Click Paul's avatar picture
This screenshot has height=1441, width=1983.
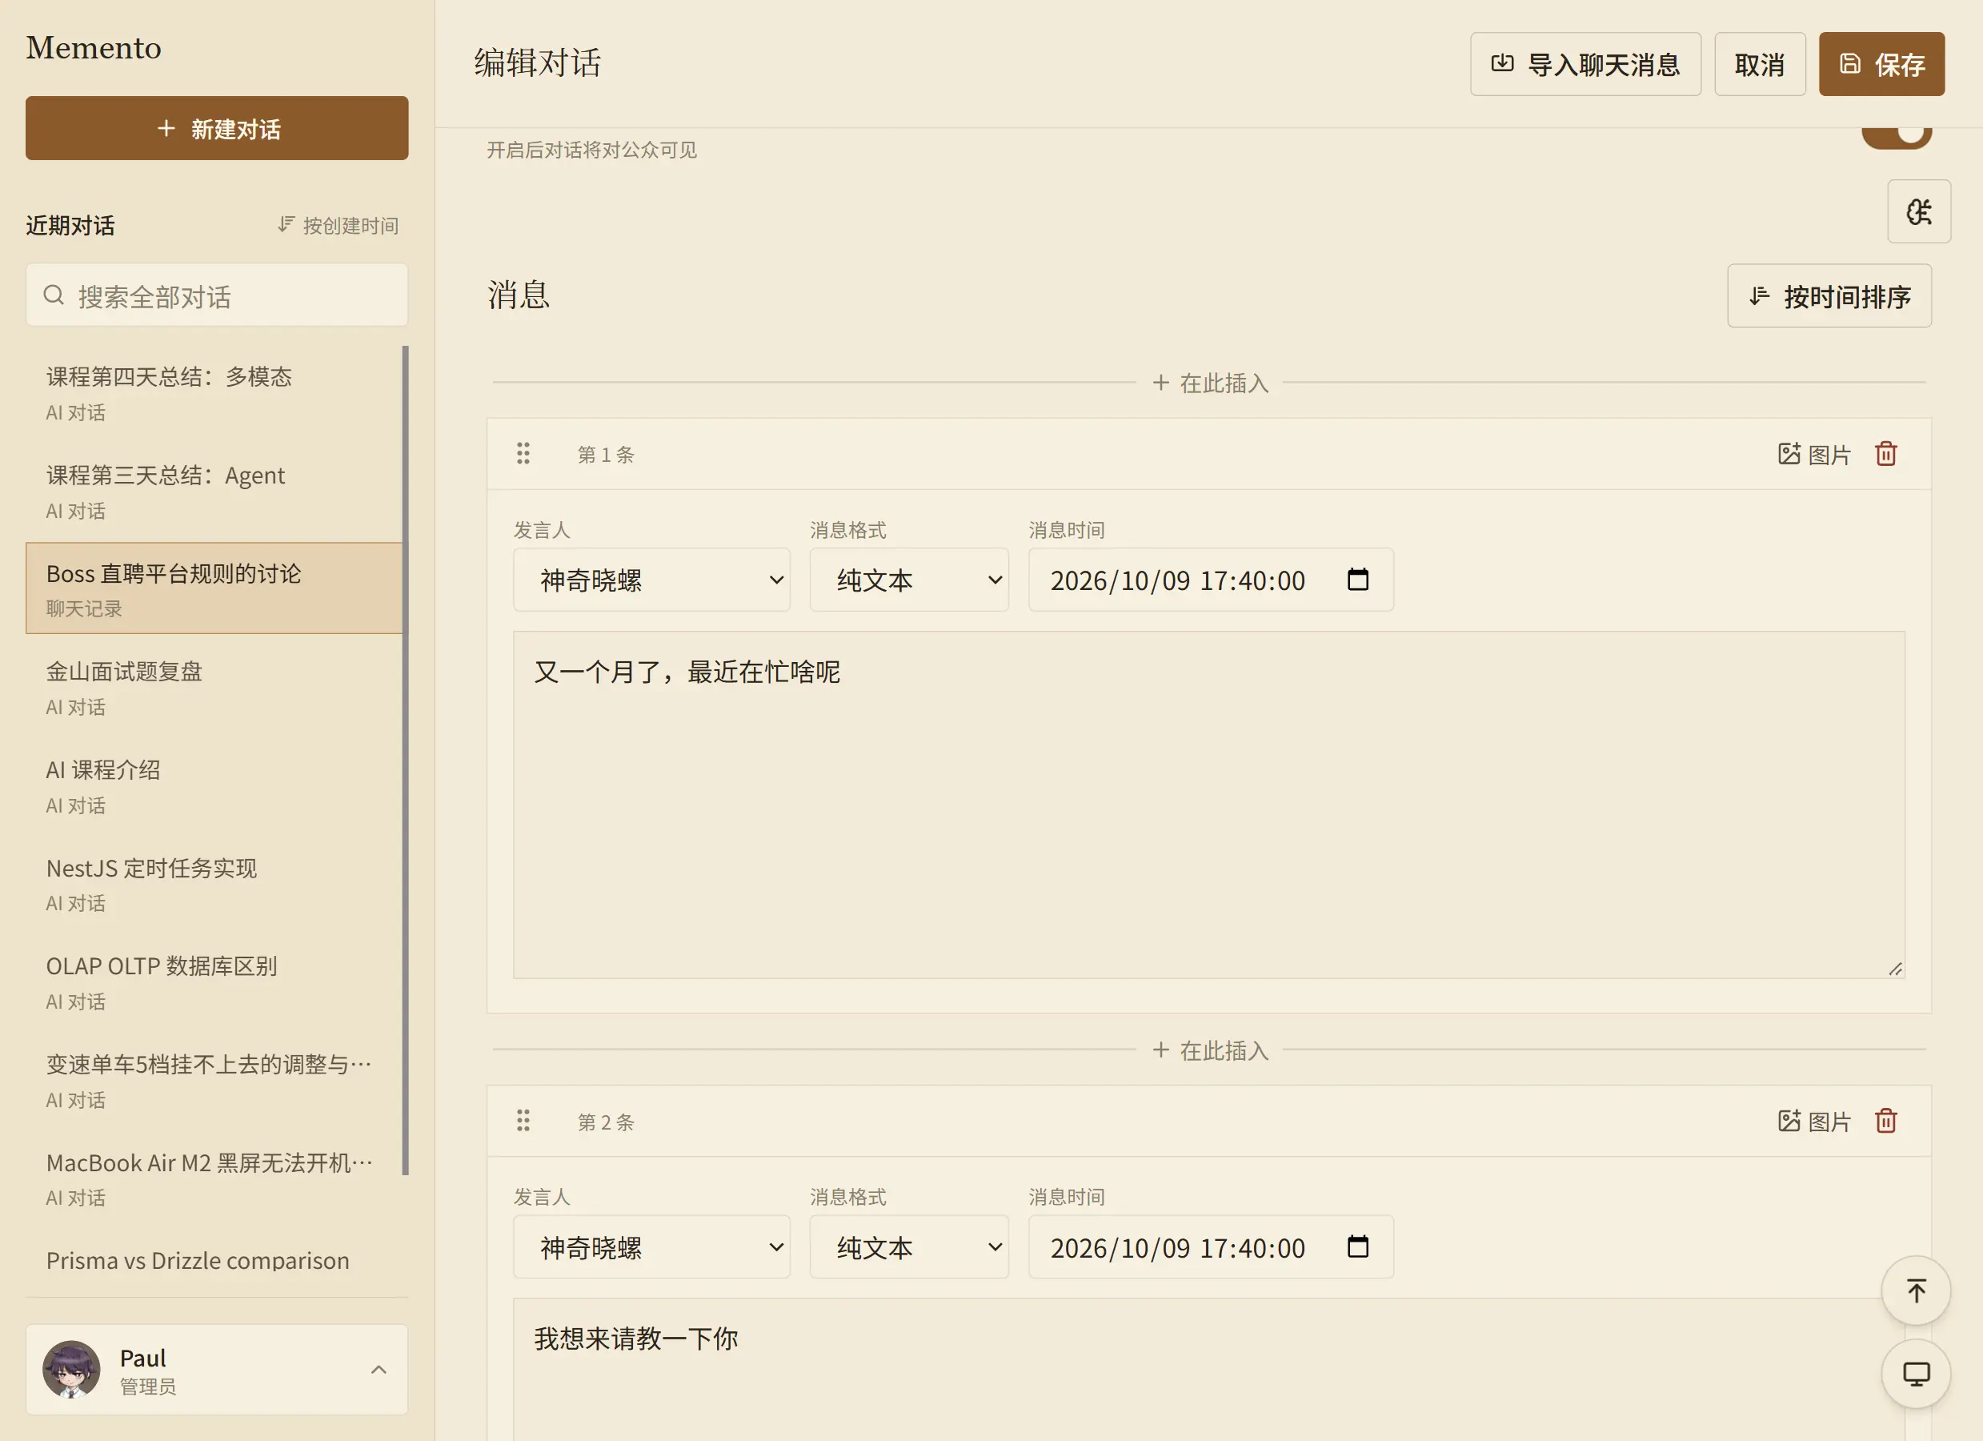click(x=72, y=1368)
